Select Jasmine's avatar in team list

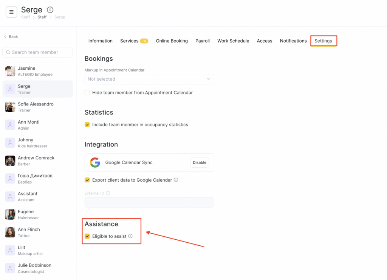(10, 71)
